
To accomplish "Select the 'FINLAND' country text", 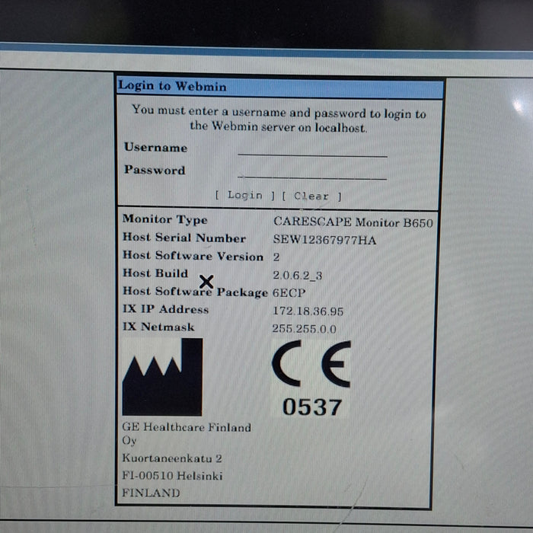I will click(x=151, y=493).
